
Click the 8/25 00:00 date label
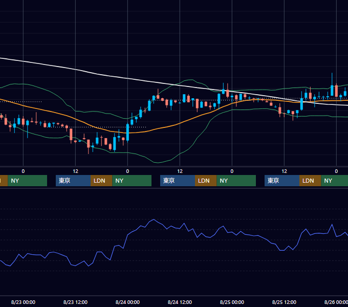tap(232, 302)
